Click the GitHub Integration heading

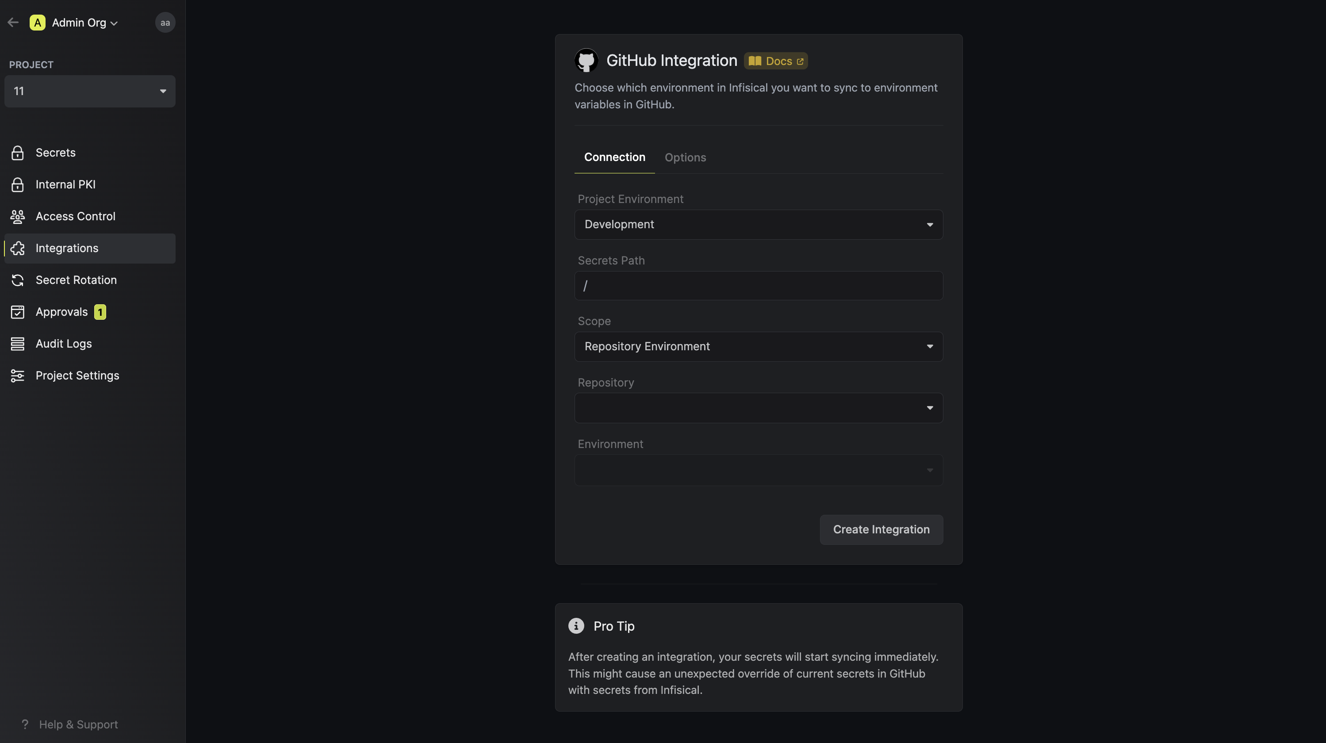pyautogui.click(x=672, y=61)
